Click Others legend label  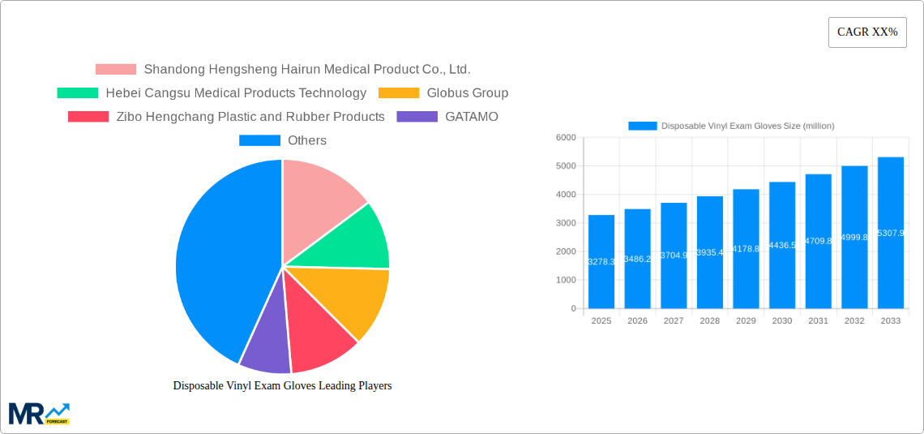307,140
